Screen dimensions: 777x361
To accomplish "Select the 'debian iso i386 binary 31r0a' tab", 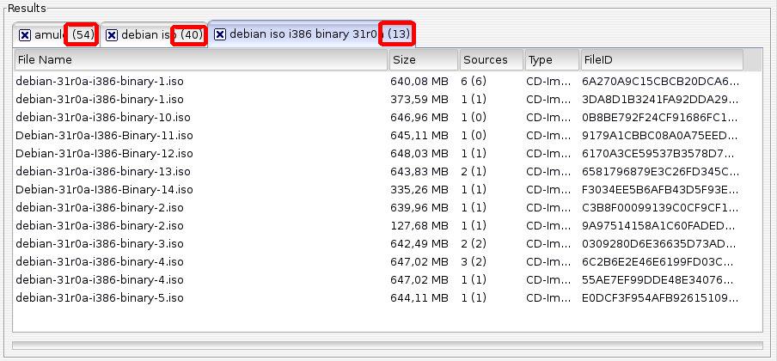I will coord(312,34).
